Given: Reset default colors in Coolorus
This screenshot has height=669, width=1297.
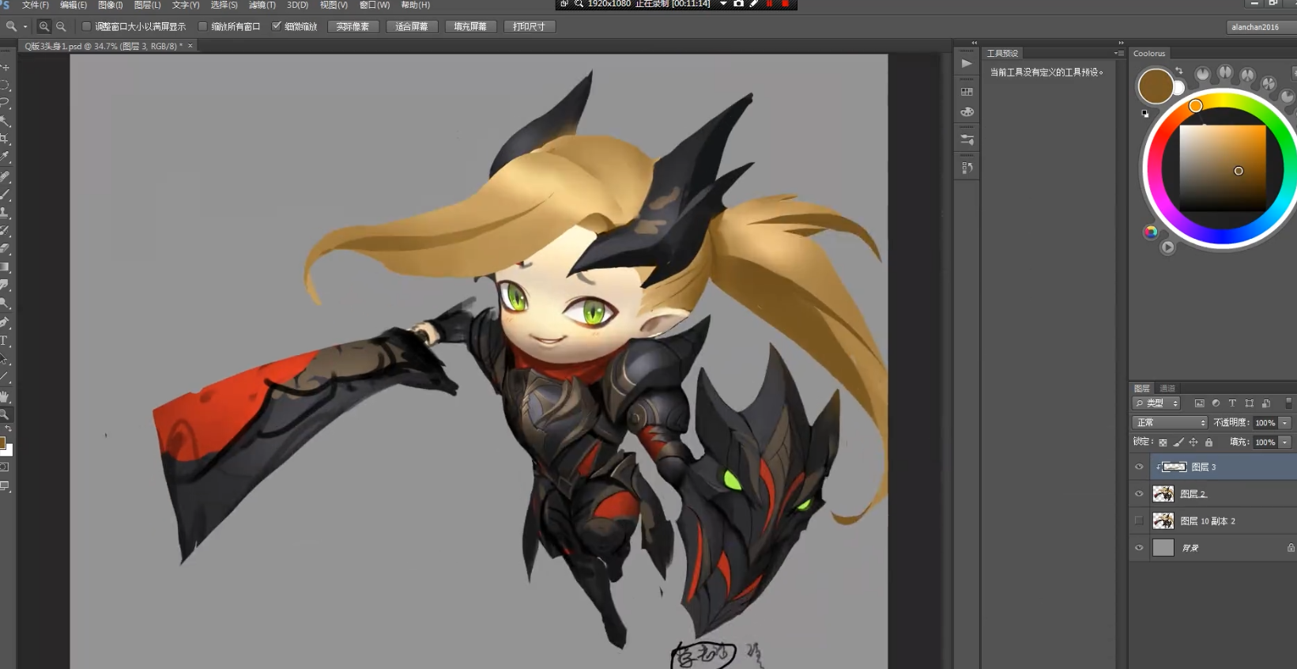Looking at the screenshot, I should pyautogui.click(x=1145, y=113).
